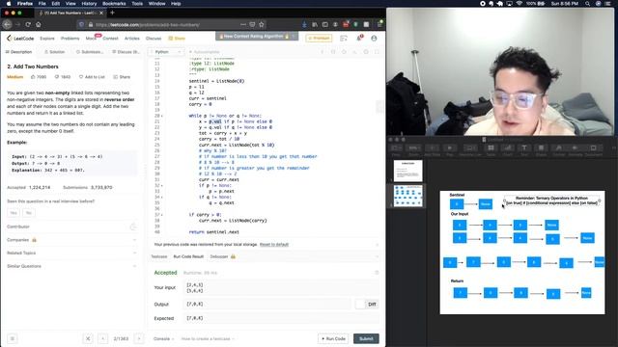Open the Autocomplete dropdown

[205, 52]
